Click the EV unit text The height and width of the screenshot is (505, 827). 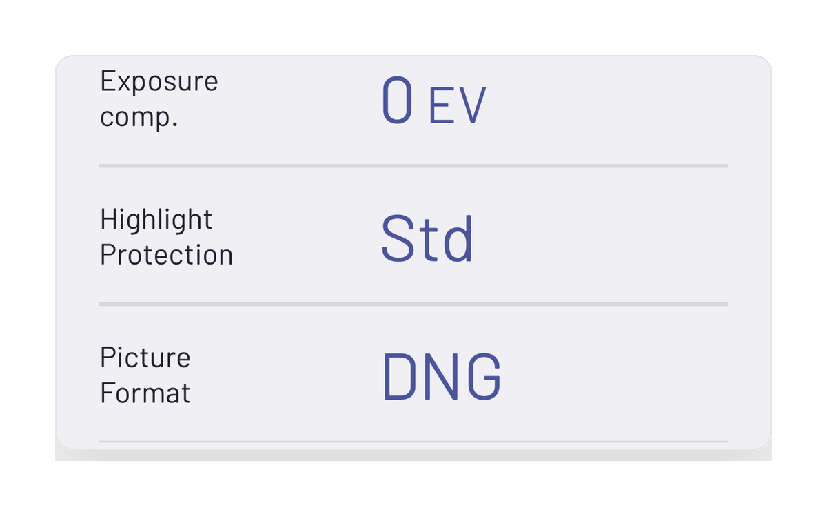pos(458,107)
